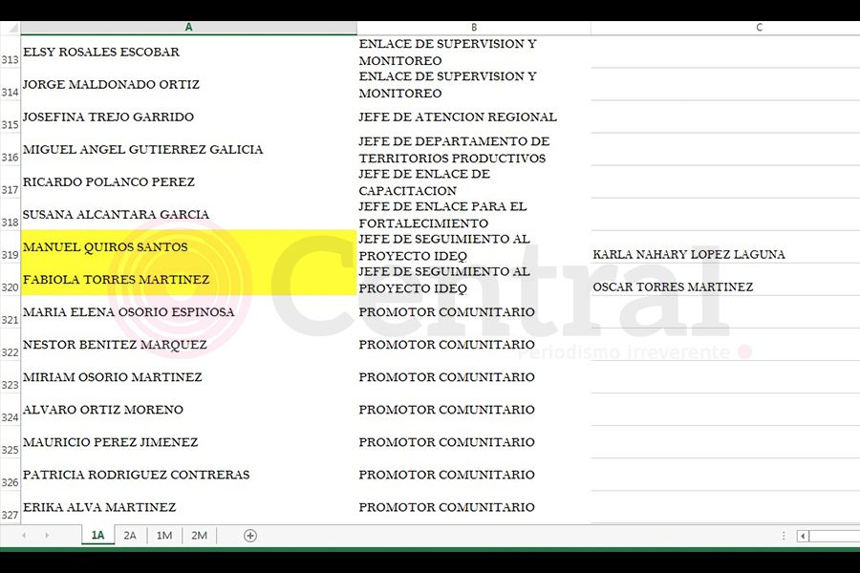Viewport: 860px width, 573px height.
Task: Select cell MAURICIO PEREZ JIMENEZ
Action: point(188,442)
